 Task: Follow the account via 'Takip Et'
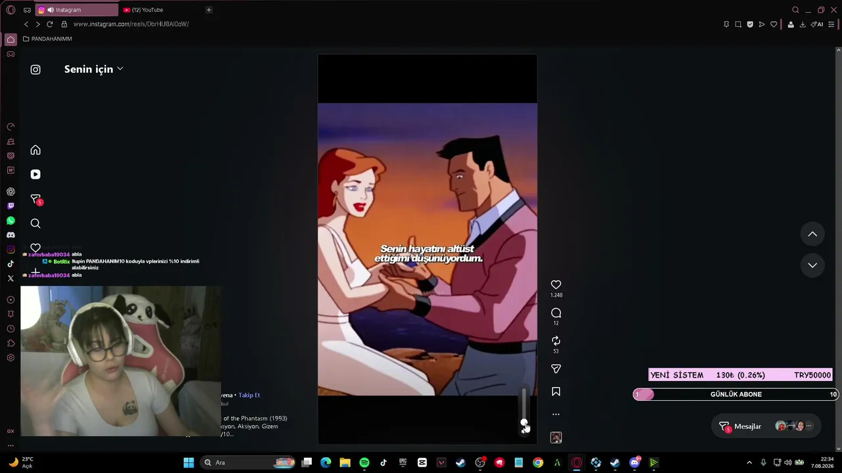249,395
